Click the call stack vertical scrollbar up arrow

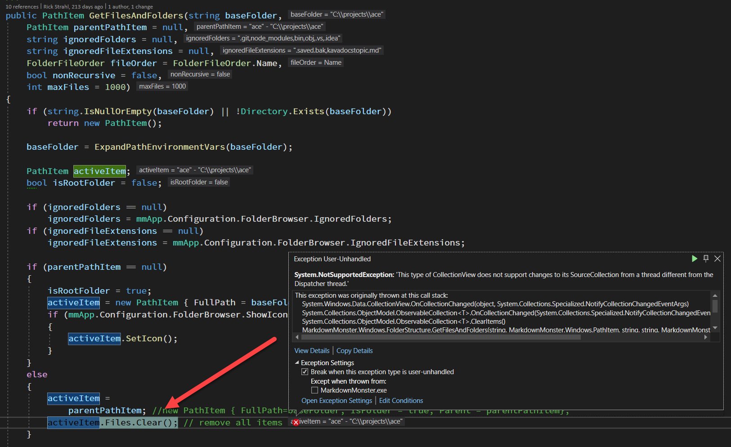[x=715, y=295]
